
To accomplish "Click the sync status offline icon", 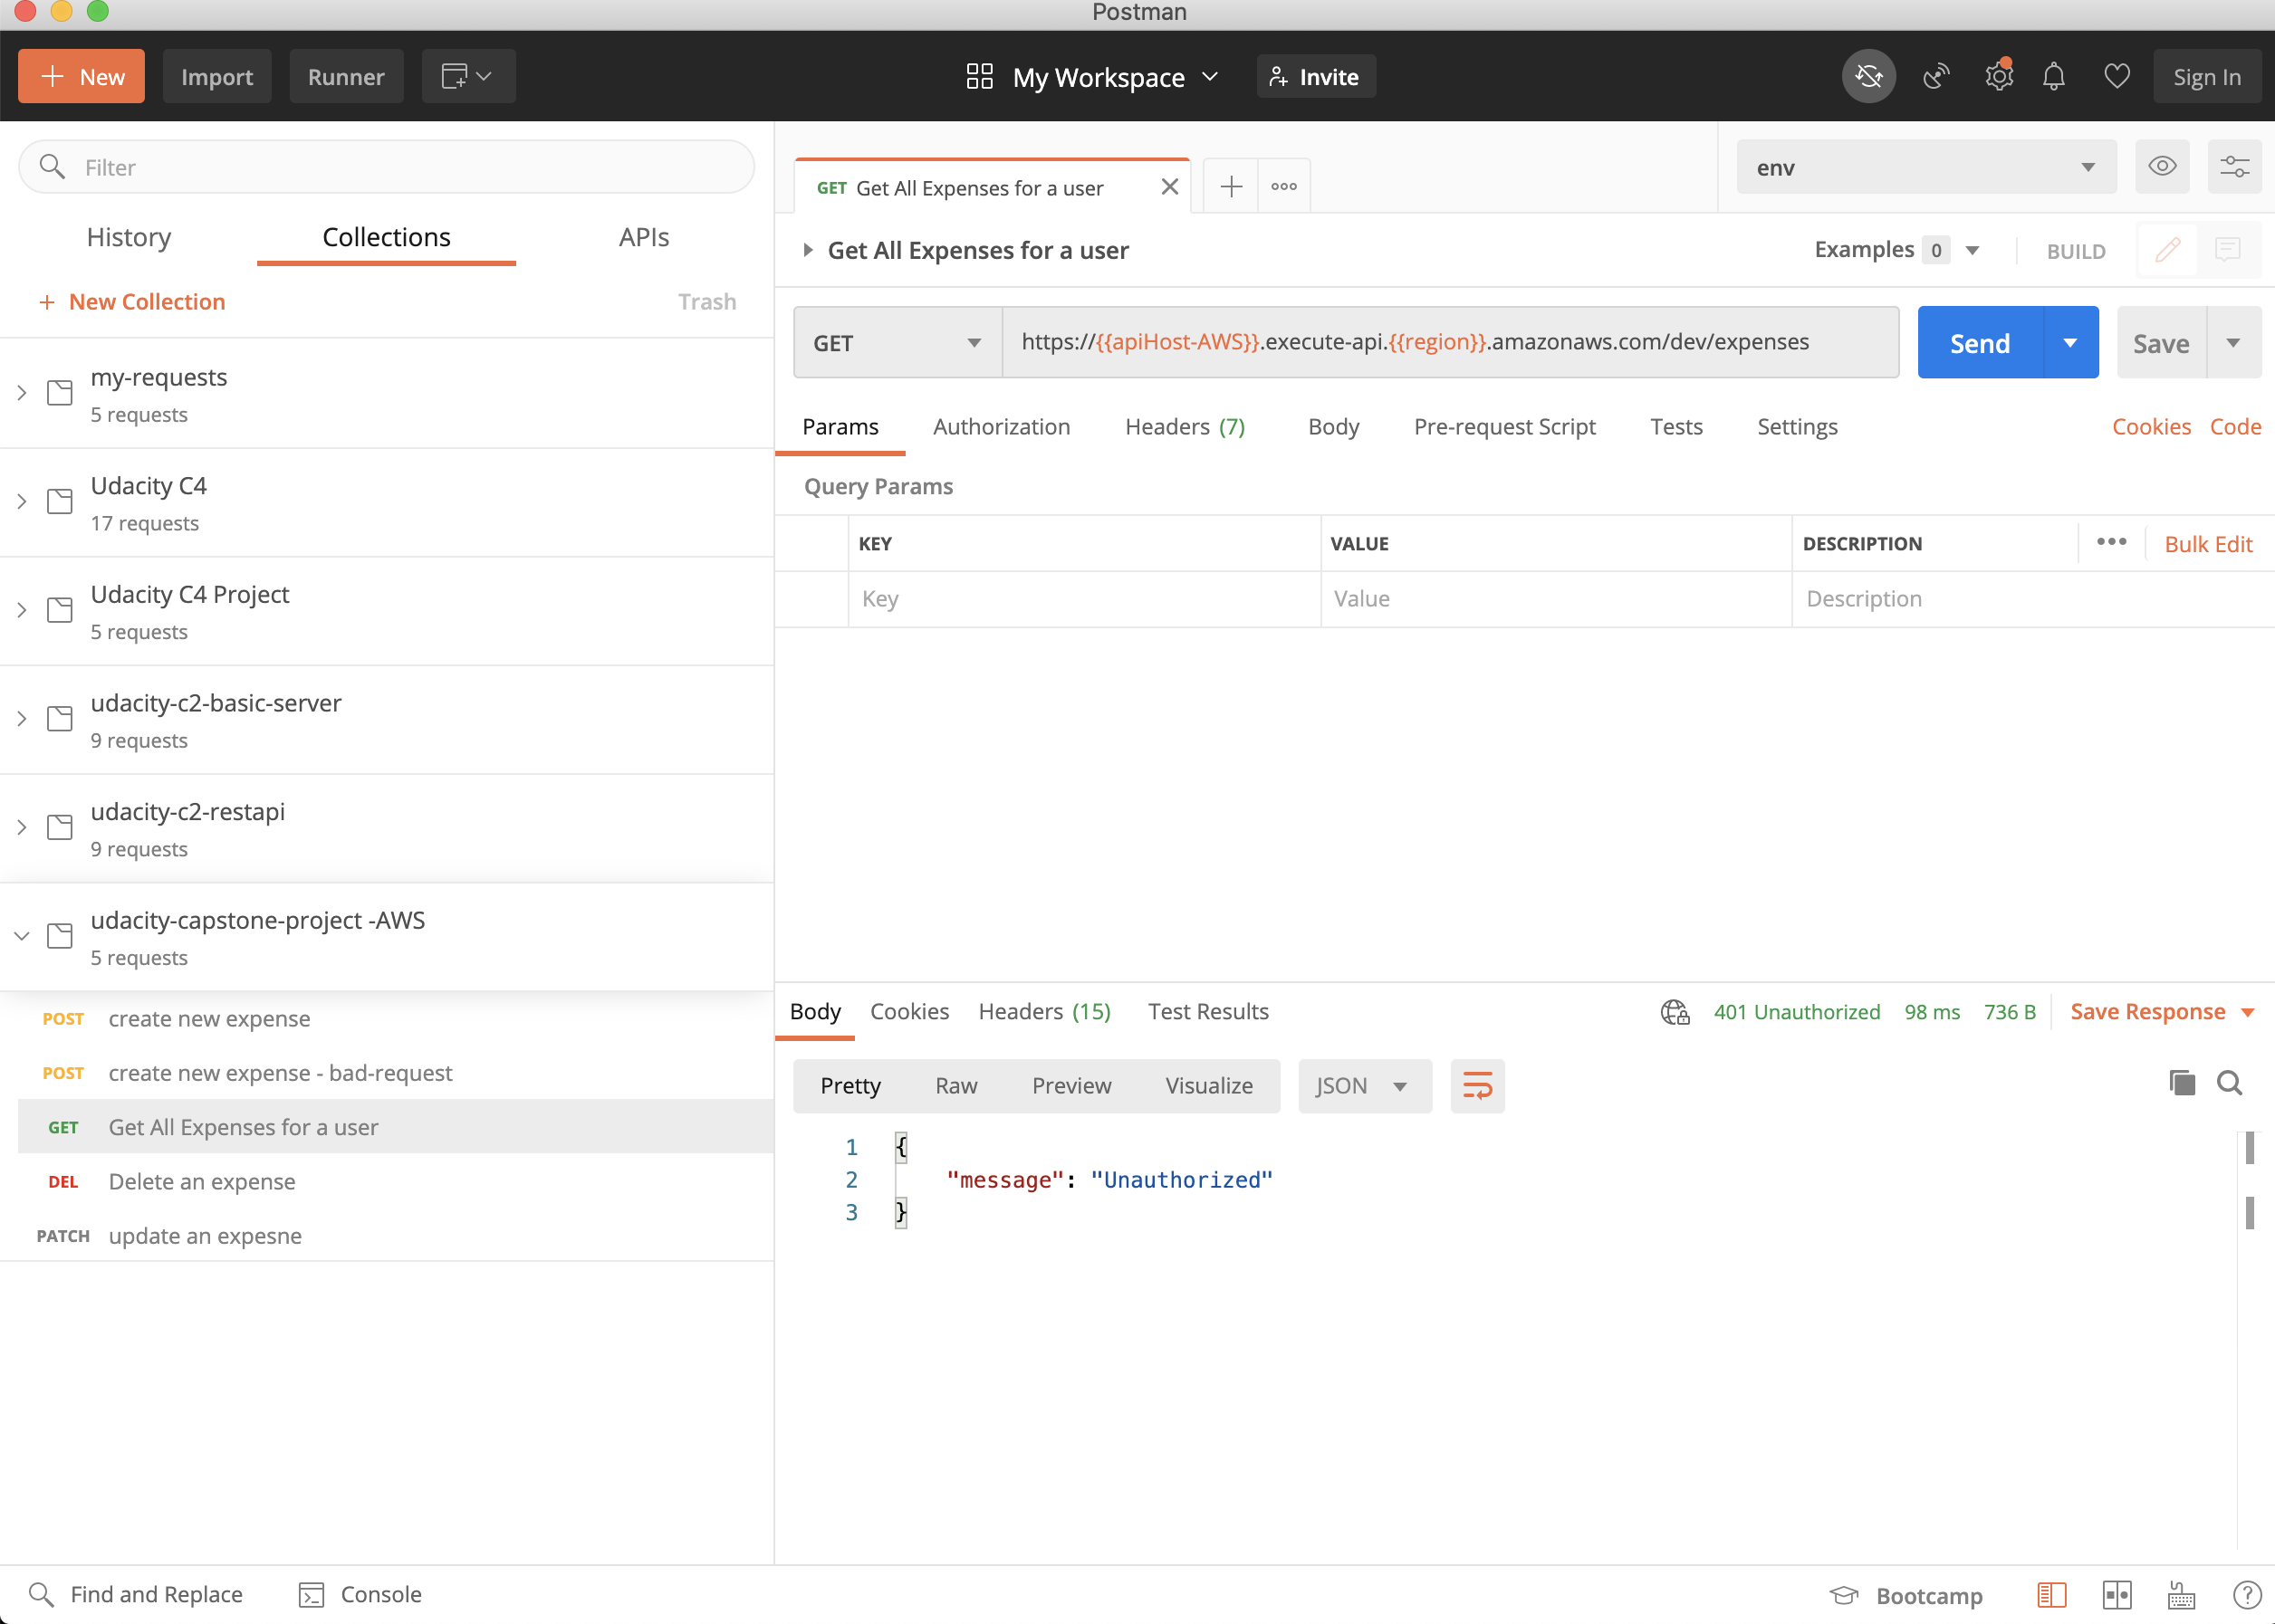I will [x=1867, y=76].
